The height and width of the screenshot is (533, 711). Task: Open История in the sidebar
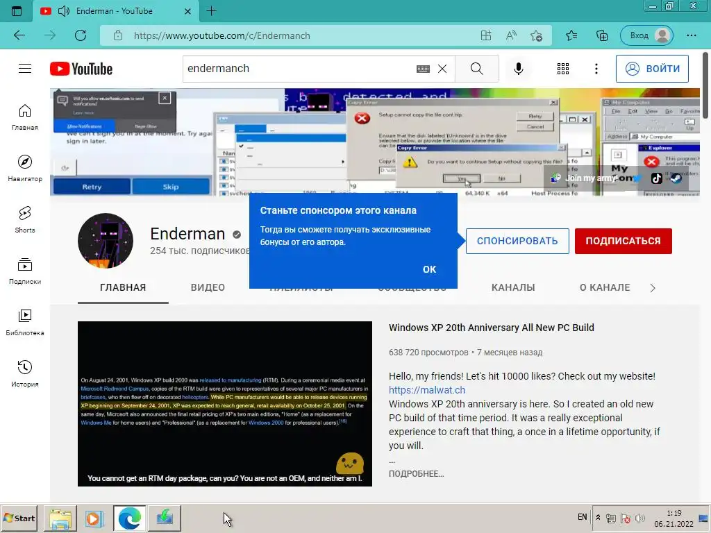[25, 373]
